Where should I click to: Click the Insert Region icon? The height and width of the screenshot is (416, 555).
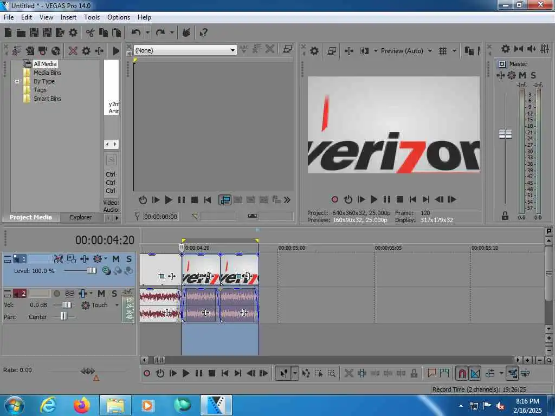pos(444,373)
